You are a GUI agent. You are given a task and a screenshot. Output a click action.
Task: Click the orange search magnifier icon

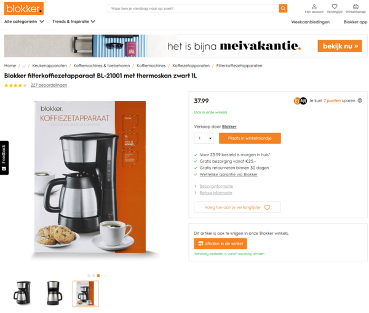click(283, 9)
